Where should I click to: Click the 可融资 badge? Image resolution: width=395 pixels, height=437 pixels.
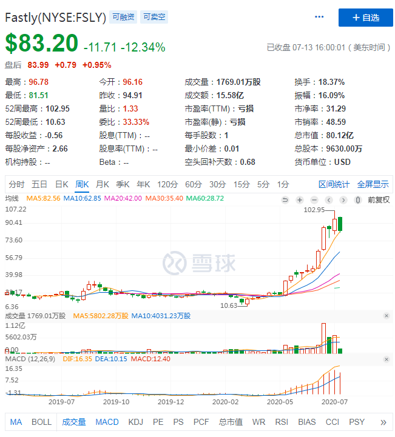coord(123,17)
